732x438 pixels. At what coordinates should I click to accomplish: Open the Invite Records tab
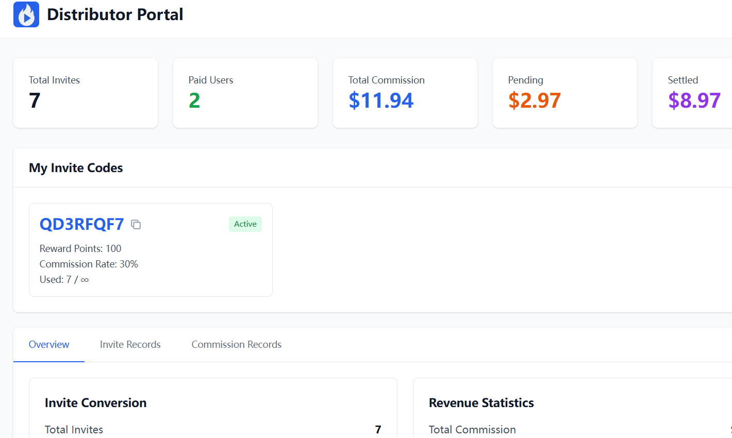point(130,344)
